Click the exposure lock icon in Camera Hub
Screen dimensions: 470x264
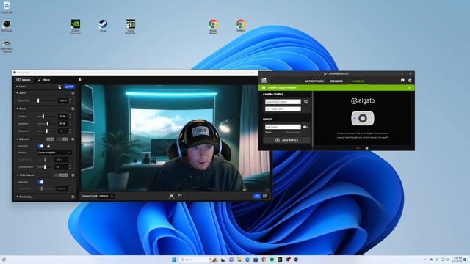tap(48, 146)
